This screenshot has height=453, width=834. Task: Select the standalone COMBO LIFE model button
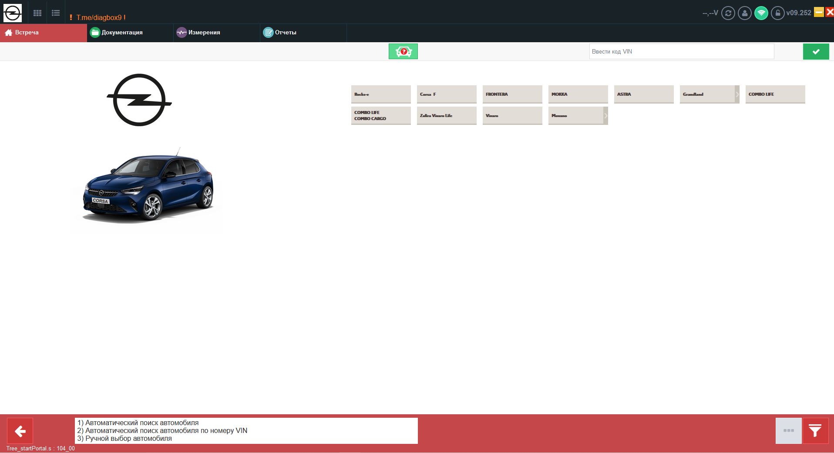point(775,94)
